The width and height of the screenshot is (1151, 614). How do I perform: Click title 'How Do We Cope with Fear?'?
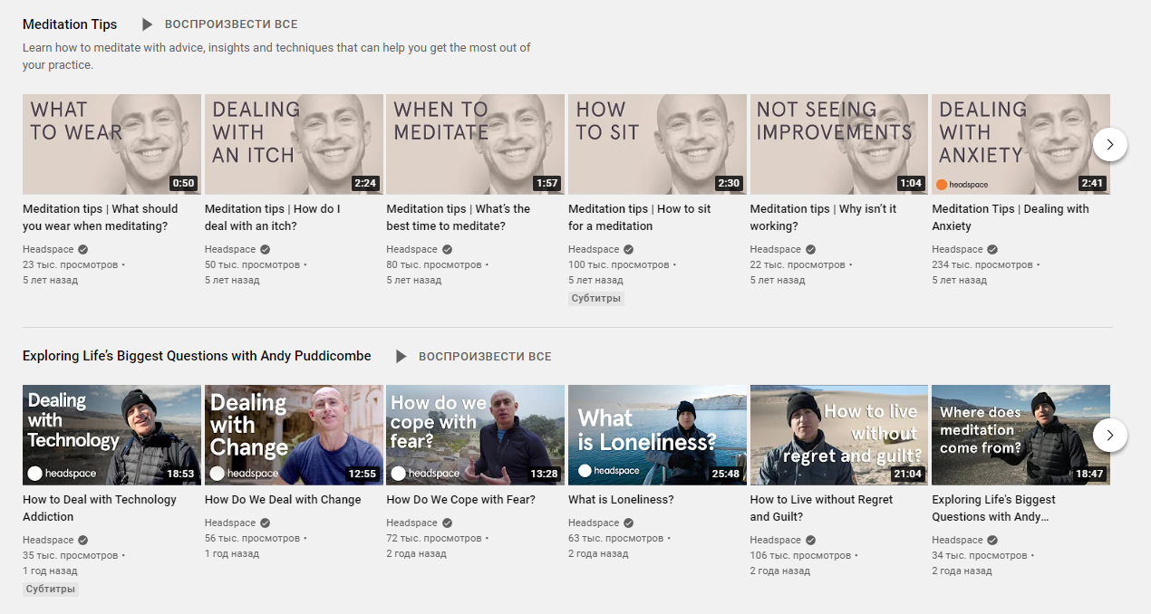click(x=460, y=500)
